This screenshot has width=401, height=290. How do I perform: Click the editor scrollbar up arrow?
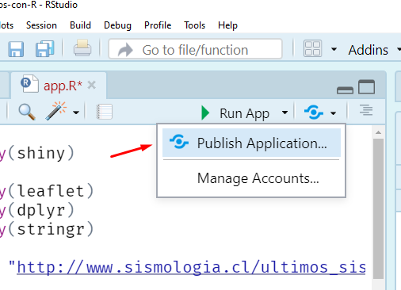point(378,132)
